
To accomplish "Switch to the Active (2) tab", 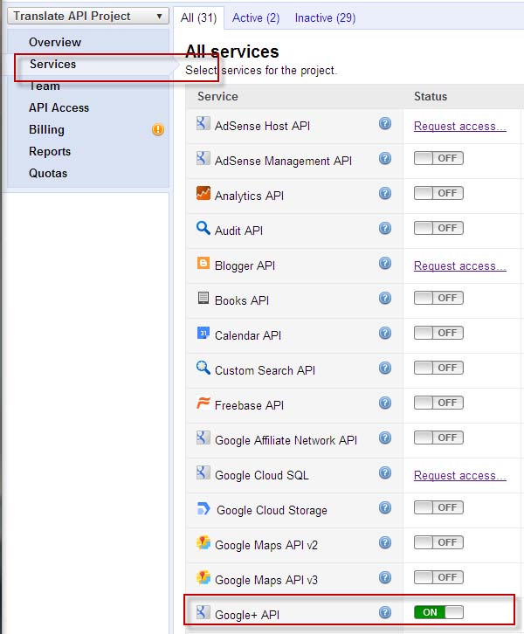I will point(256,17).
